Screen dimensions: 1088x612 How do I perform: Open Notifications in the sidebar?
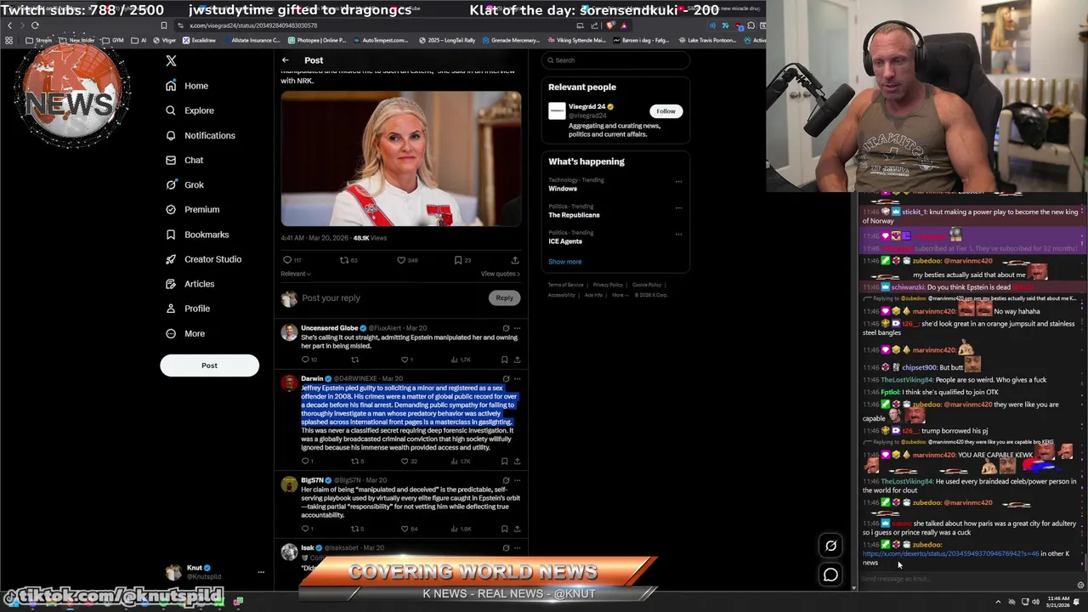pos(201,135)
